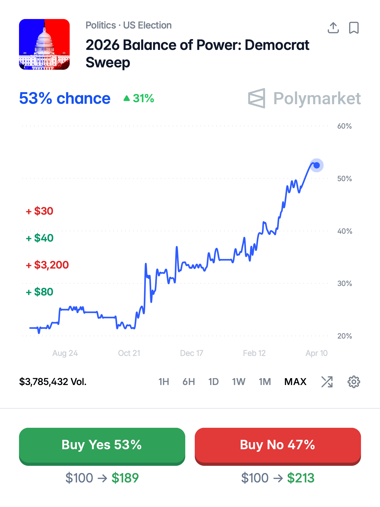Select the 1H time range
This screenshot has width=380, height=507.
click(x=164, y=382)
